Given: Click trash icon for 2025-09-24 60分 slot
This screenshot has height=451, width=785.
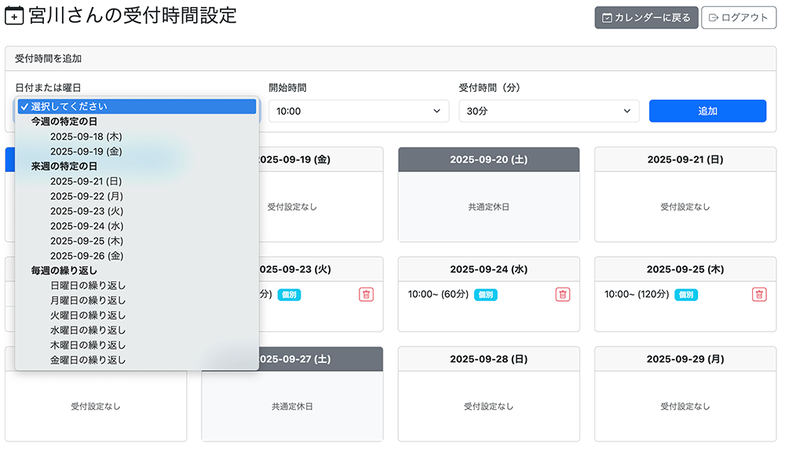Looking at the screenshot, I should coord(563,295).
